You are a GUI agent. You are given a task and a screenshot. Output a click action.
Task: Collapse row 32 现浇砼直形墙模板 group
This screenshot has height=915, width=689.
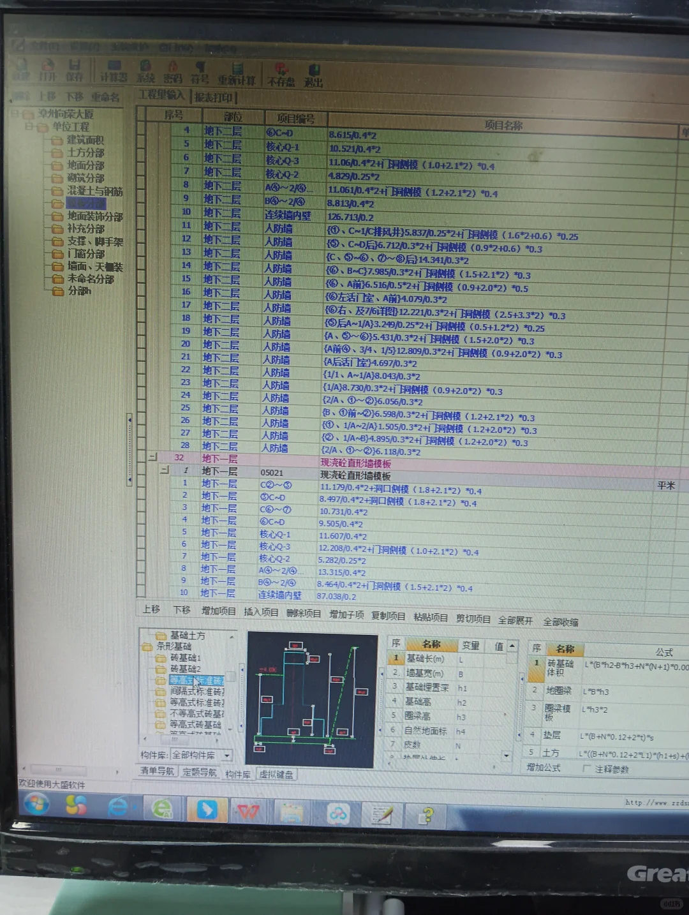(x=152, y=457)
